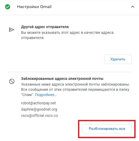
Task: Click the sentence starting Вы можете указывать
Action: pos(67,35)
